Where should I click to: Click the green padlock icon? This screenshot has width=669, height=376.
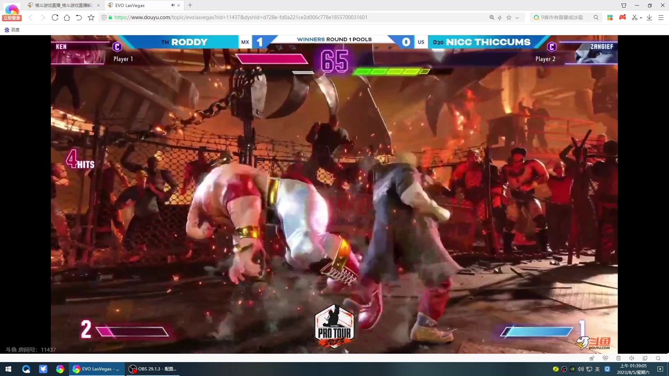110,17
